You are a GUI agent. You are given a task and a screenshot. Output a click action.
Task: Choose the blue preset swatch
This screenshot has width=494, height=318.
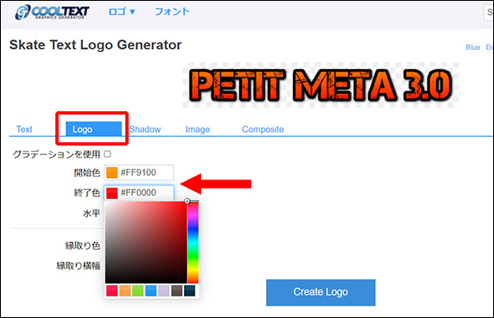150,290
